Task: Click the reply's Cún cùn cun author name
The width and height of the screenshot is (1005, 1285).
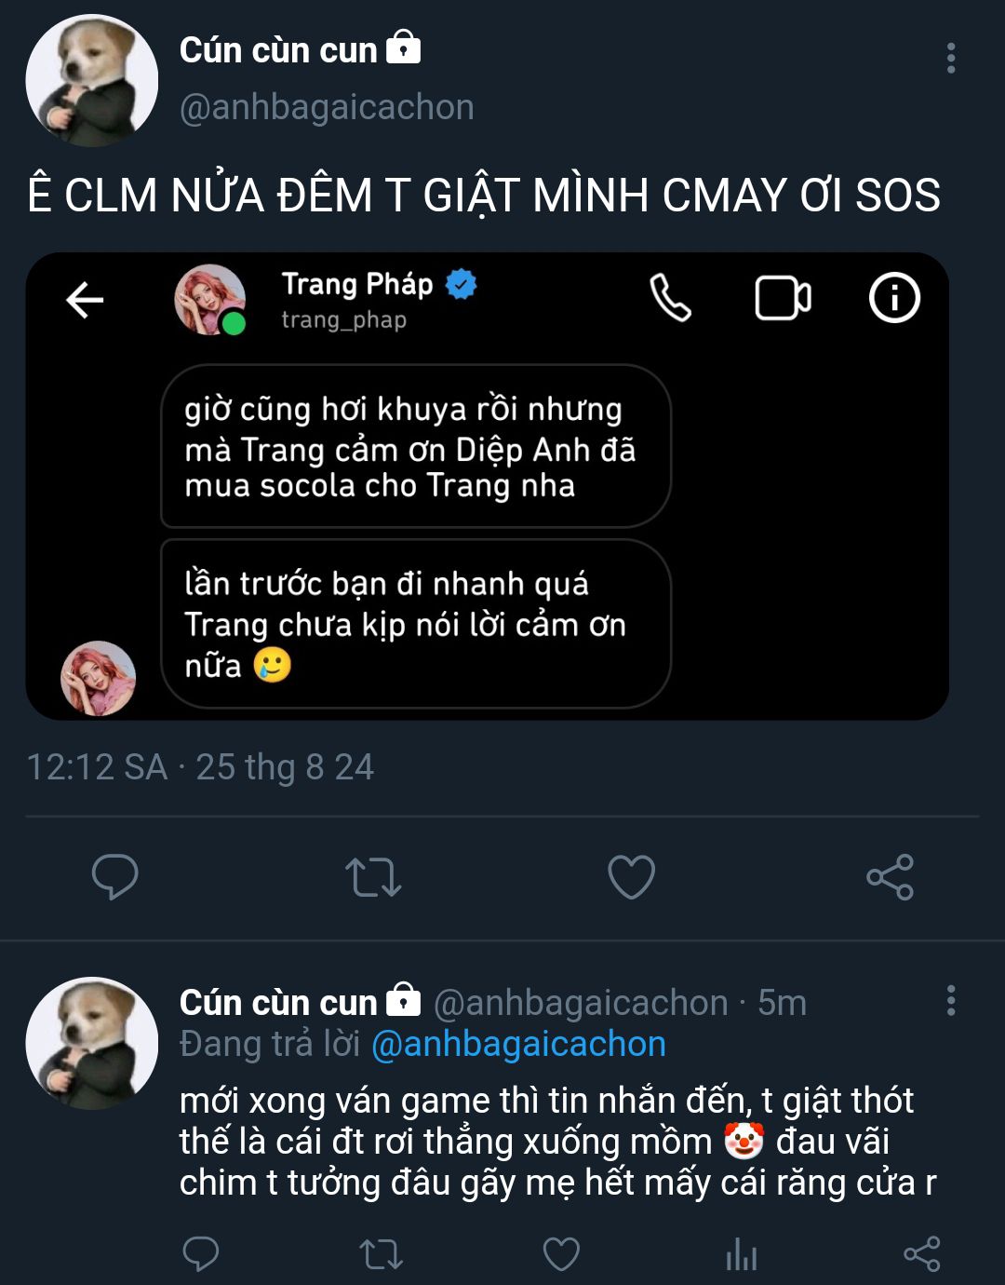Action: 277,1003
